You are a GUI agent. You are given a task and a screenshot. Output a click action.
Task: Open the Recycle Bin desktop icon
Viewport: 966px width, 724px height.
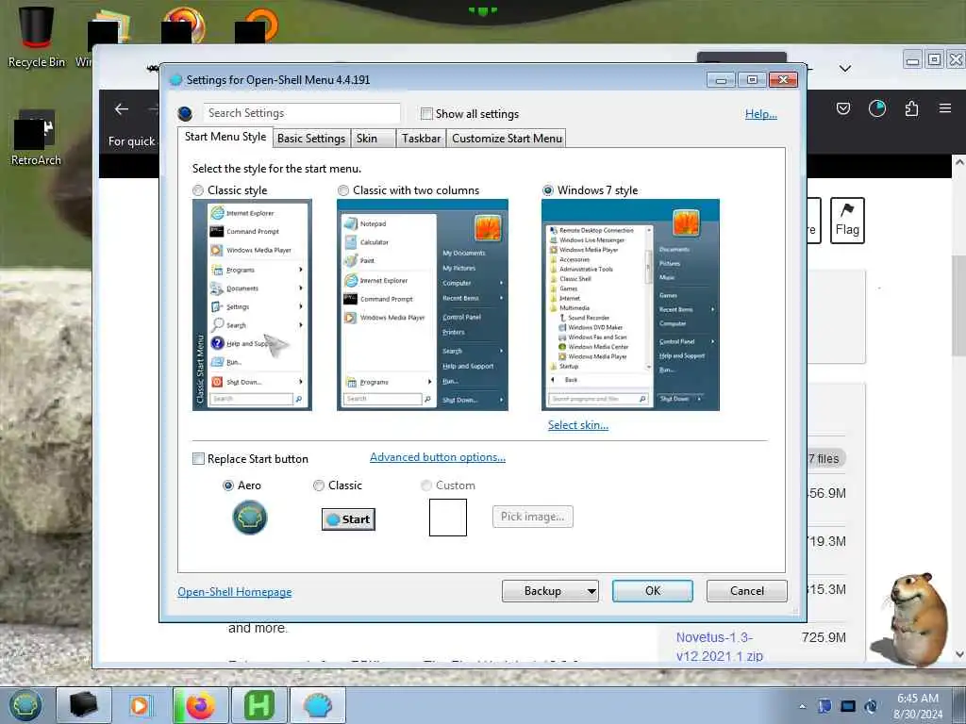[x=37, y=36]
